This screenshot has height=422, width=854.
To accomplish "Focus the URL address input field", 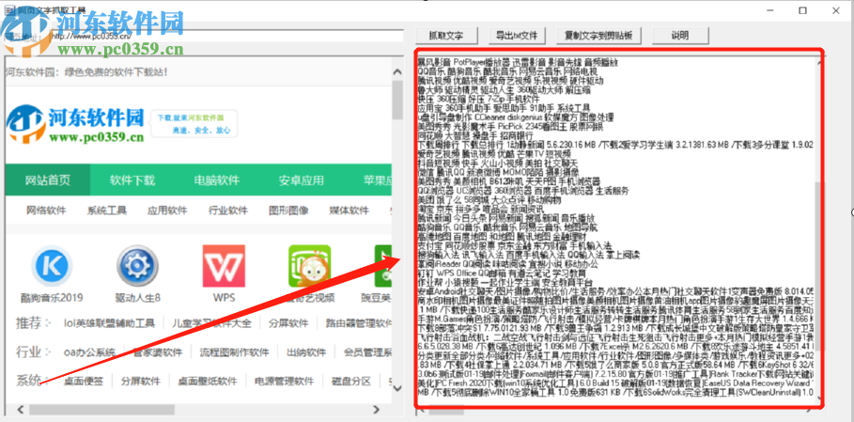I will [225, 36].
